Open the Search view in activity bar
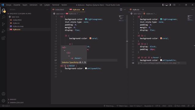The height and width of the screenshot is (110, 195). [3, 17]
